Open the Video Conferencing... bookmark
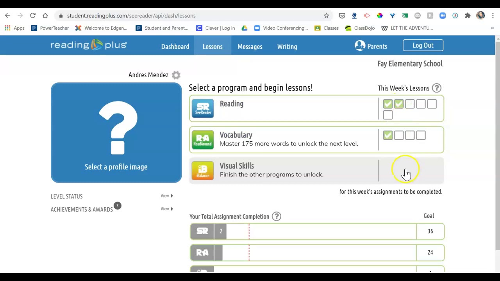Image resolution: width=500 pixels, height=281 pixels. click(281, 28)
